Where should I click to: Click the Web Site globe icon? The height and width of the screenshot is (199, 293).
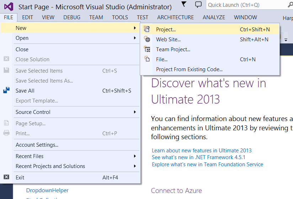[x=147, y=40]
